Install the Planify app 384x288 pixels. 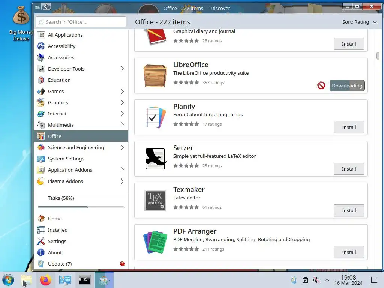point(349,127)
